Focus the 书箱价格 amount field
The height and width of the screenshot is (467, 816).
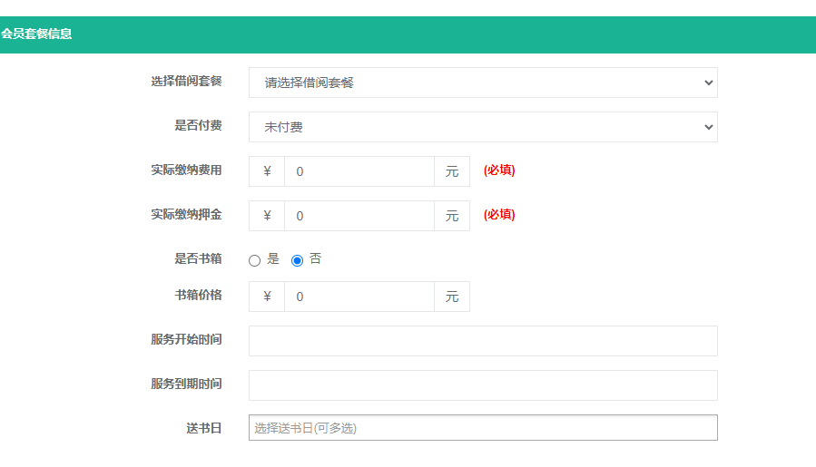[x=359, y=297]
